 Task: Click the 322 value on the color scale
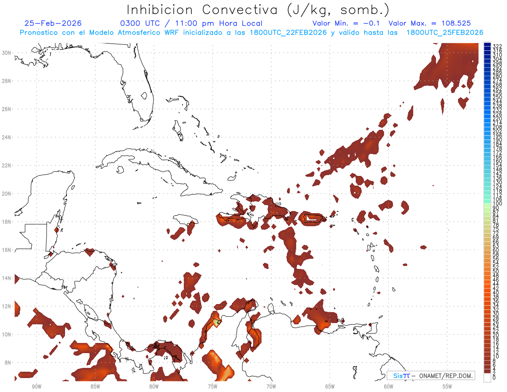497,46
